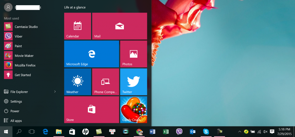Click the muted volume speaker icon
The height and width of the screenshot is (137, 295).
265,132
